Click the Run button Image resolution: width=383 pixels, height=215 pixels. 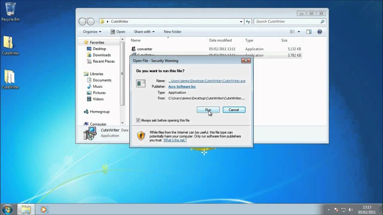point(208,110)
